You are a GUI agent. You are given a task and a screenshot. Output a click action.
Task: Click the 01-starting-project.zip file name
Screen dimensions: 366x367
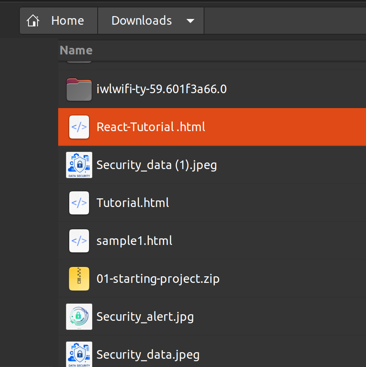coord(158,279)
